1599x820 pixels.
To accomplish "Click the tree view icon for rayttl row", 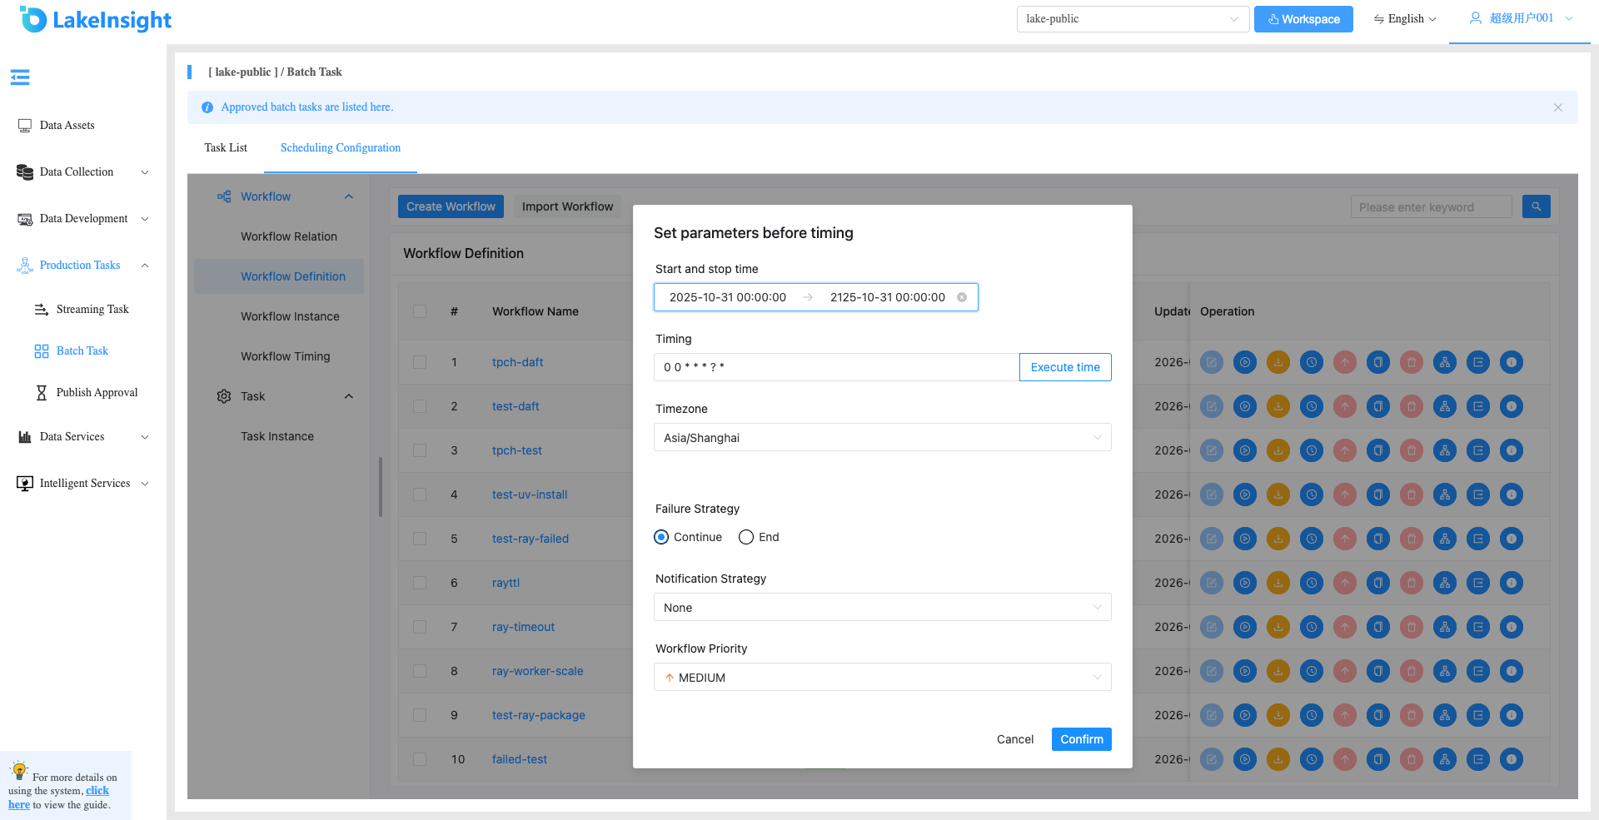I will coord(1445,583).
